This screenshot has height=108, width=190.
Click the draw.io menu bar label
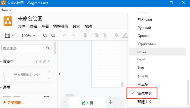click(7, 10)
